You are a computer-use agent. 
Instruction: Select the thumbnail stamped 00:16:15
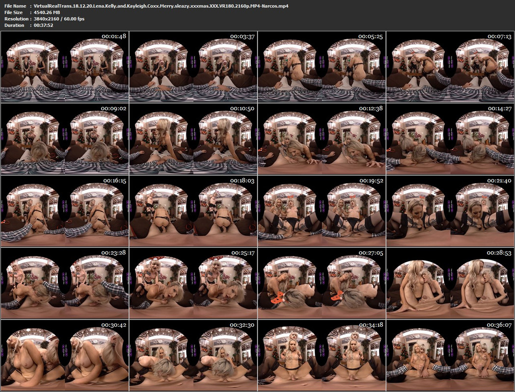(x=65, y=211)
